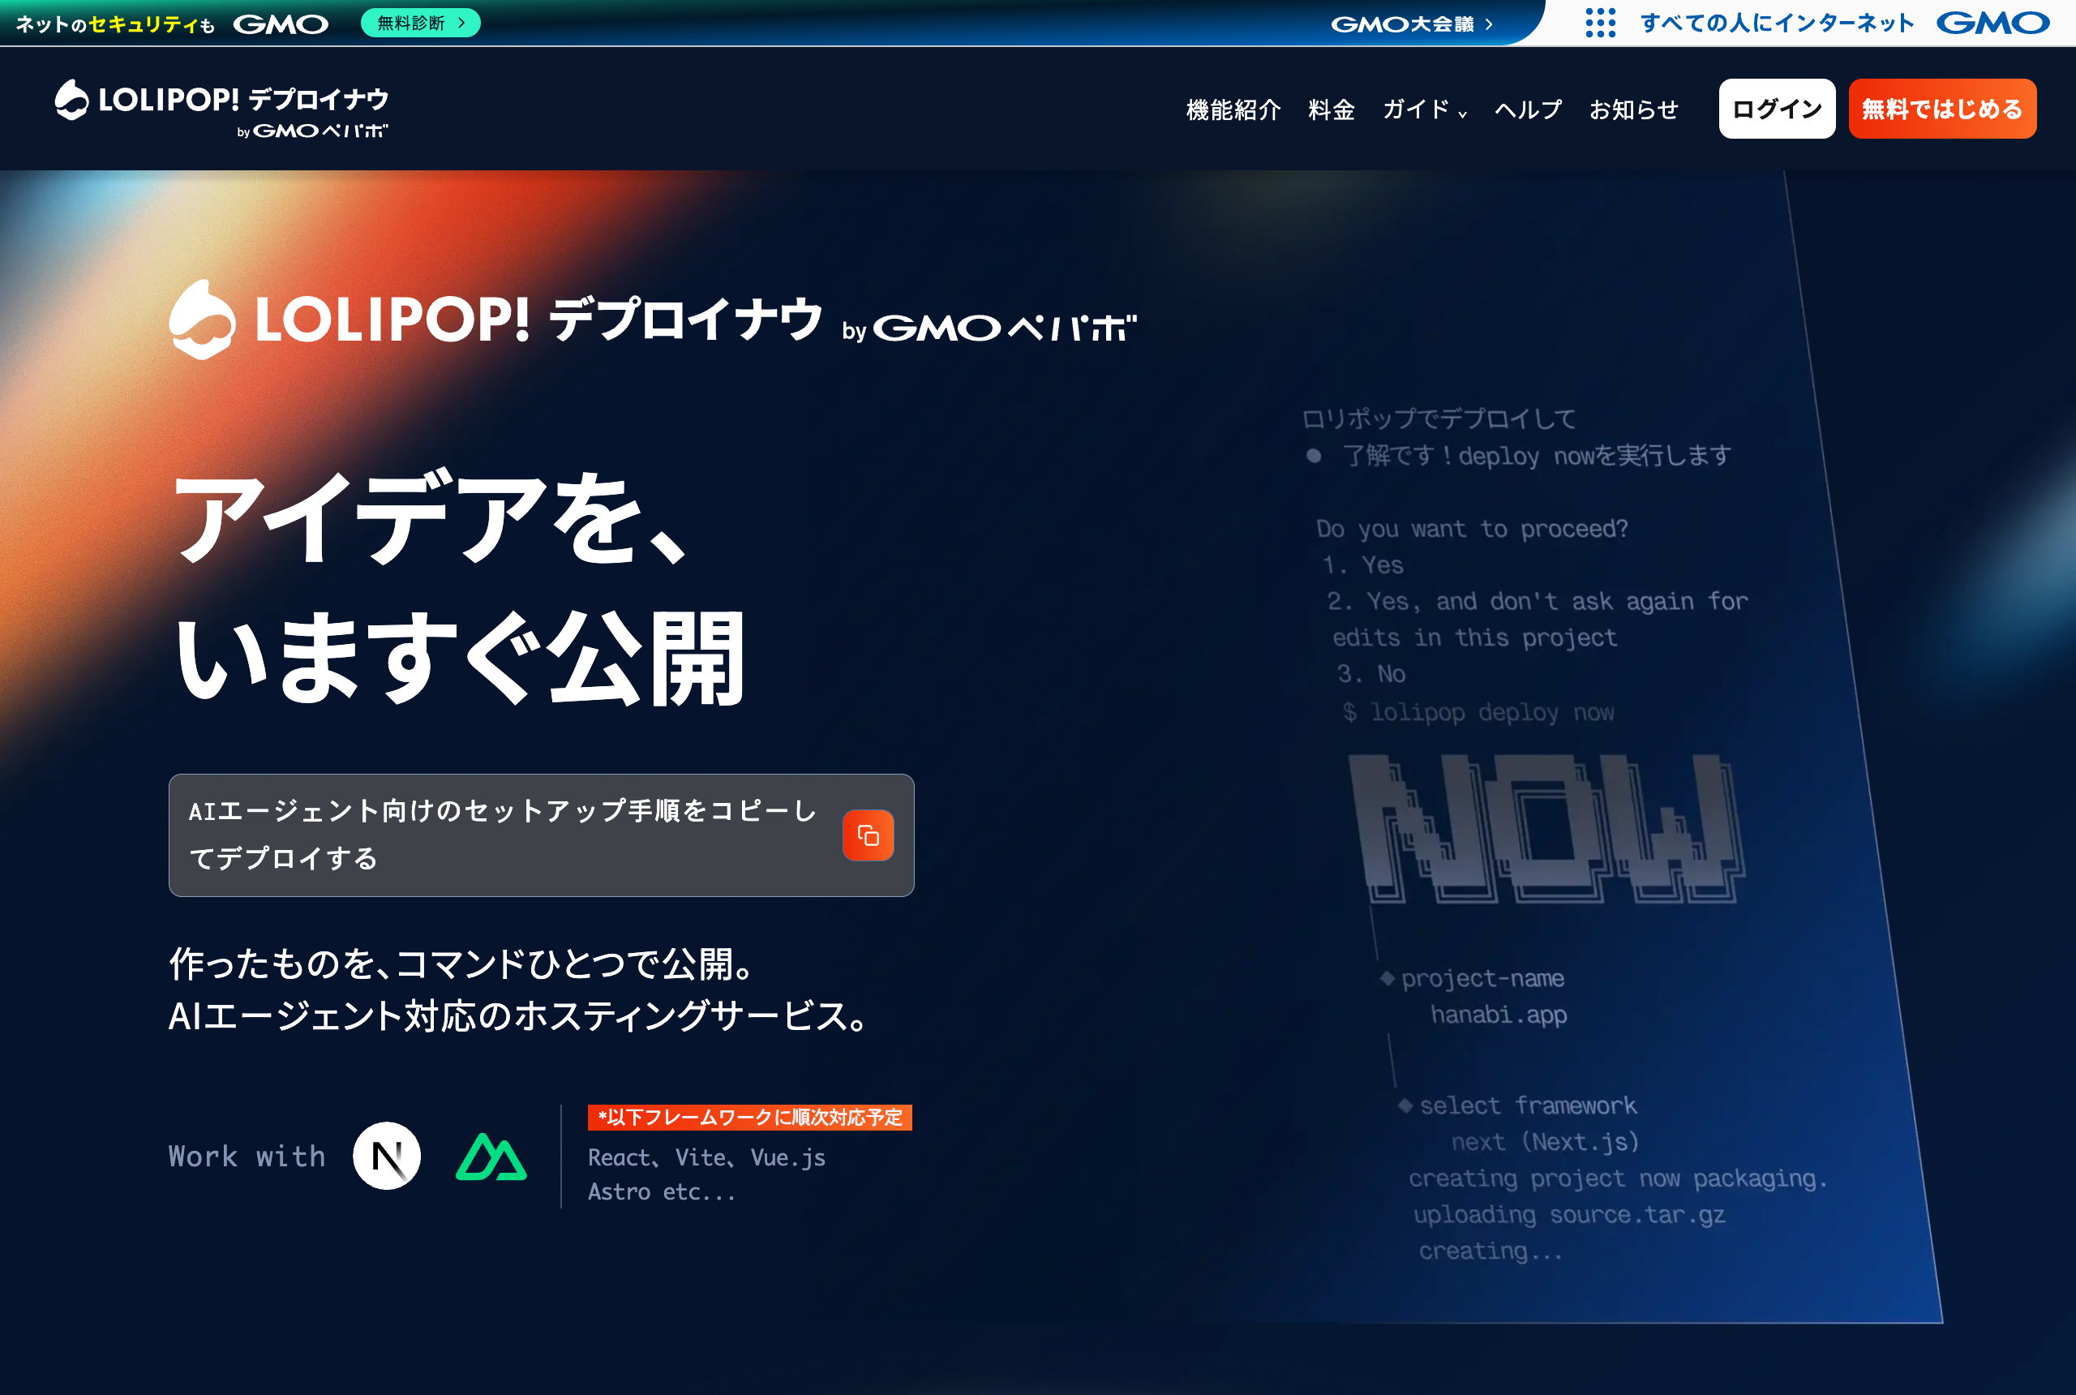Click the 無料診断 pill button
The image size is (2076, 1395).
pyautogui.click(x=421, y=24)
